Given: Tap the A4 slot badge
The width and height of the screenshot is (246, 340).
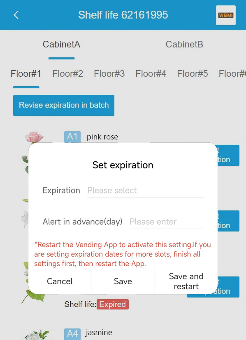Looking at the screenshot, I should tap(72, 334).
